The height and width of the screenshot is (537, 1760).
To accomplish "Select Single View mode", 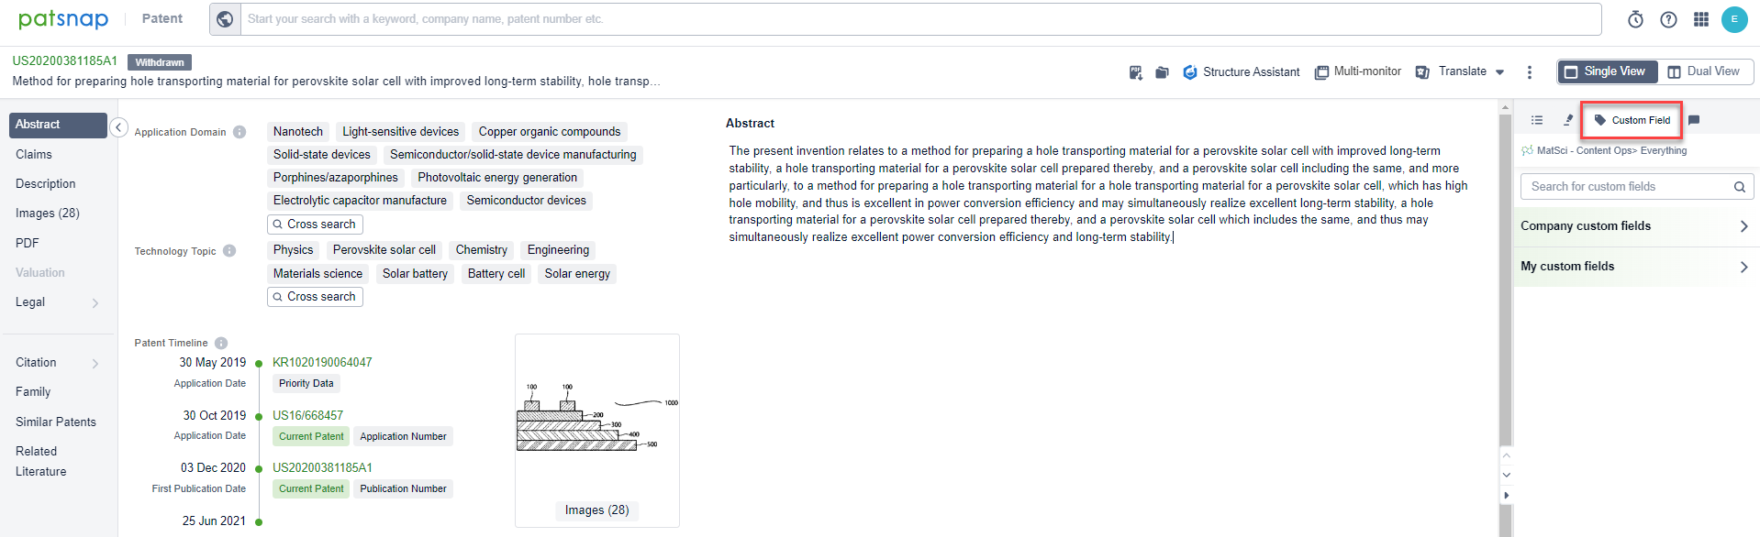I will click(1606, 71).
